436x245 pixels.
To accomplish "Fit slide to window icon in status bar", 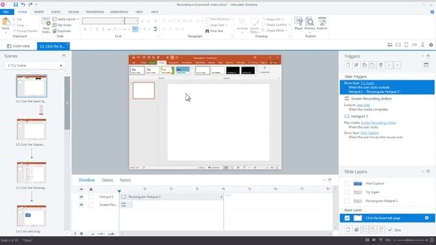I will point(432,240).
